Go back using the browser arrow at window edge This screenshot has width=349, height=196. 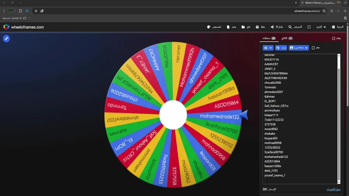[345, 11]
